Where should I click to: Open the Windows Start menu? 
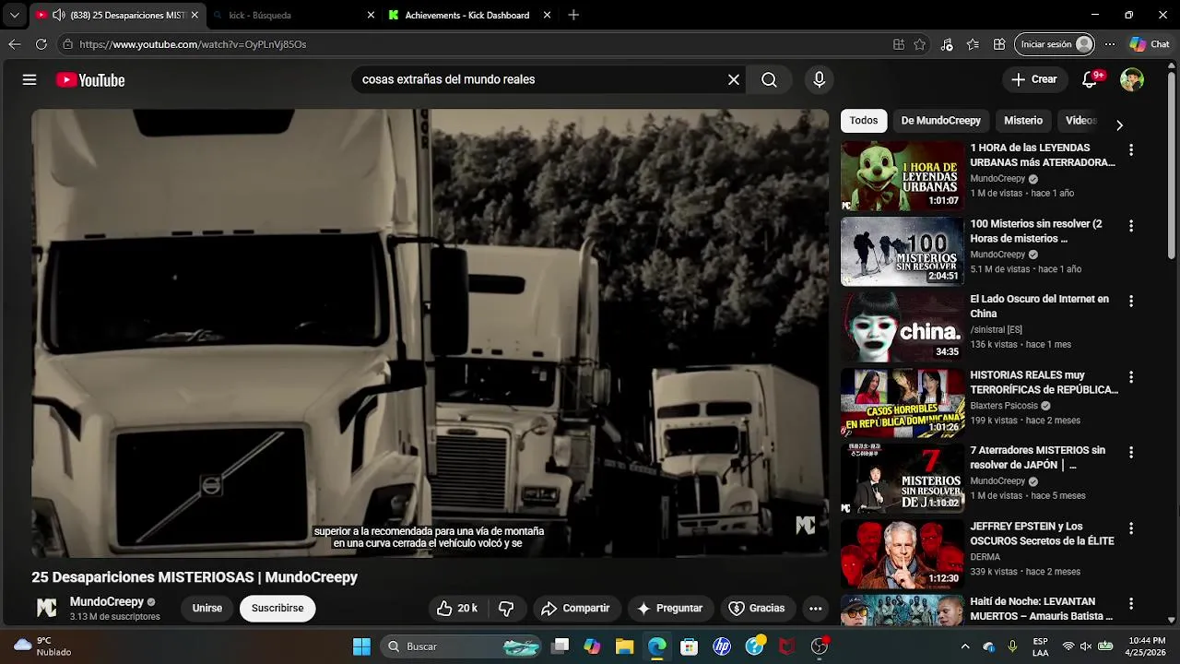pyautogui.click(x=361, y=646)
